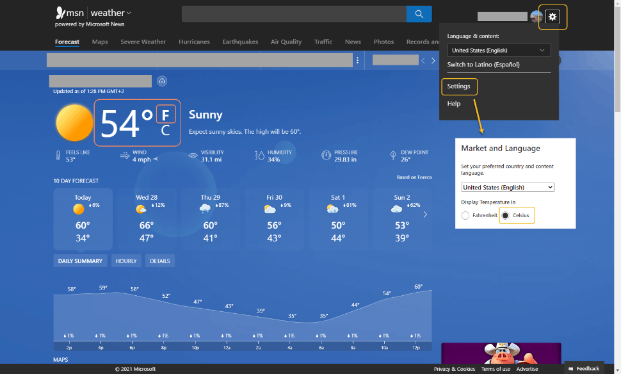
Task: Open the United States (English) language dropdown
Action: pos(499,51)
